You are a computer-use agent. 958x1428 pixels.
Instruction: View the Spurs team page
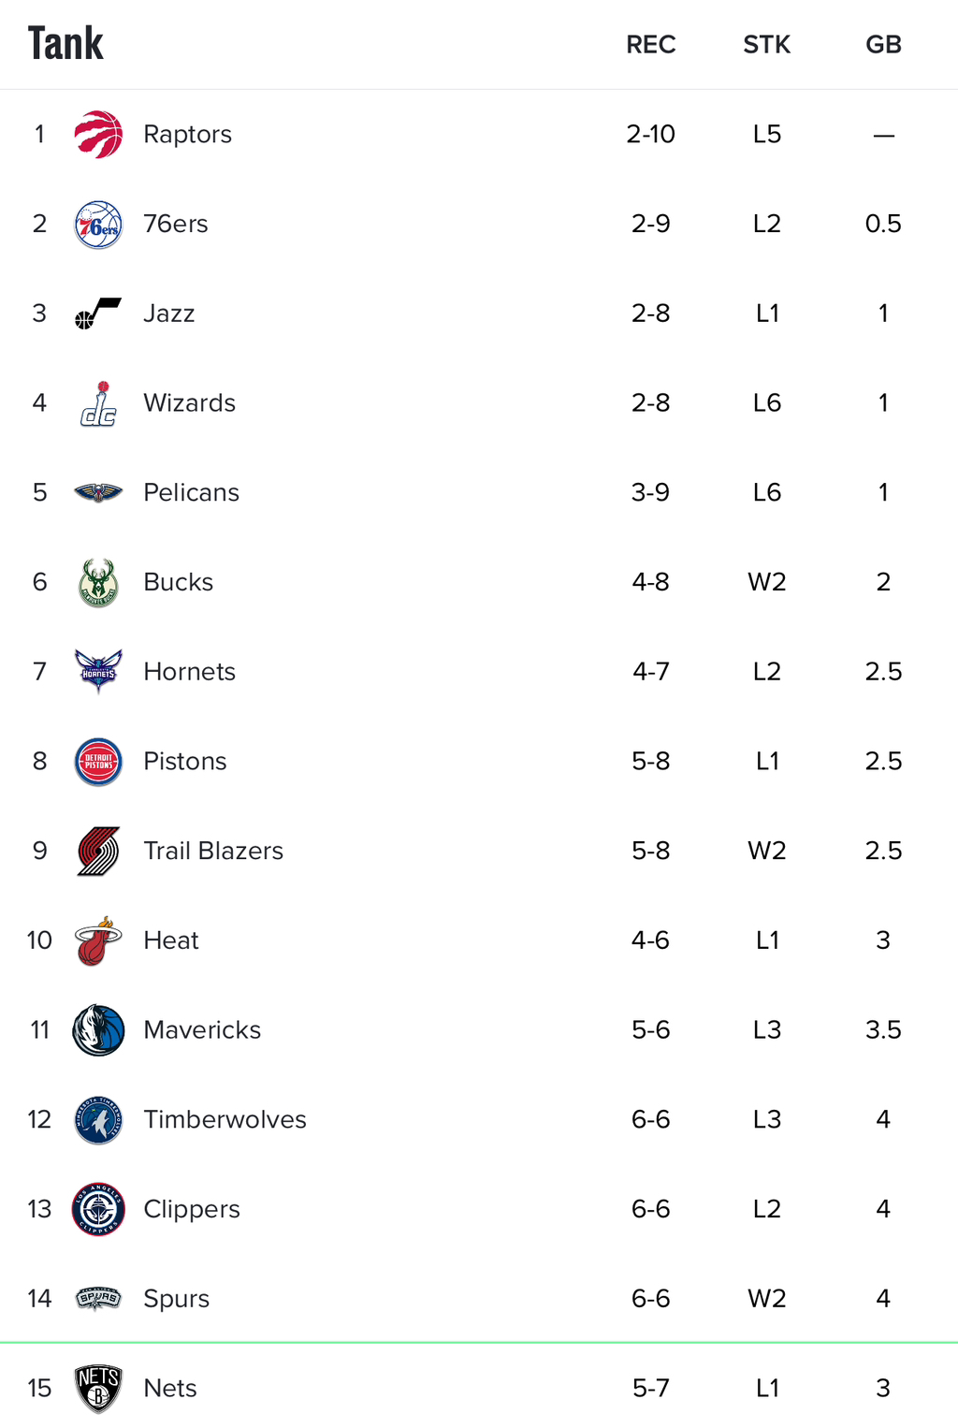point(176,1299)
